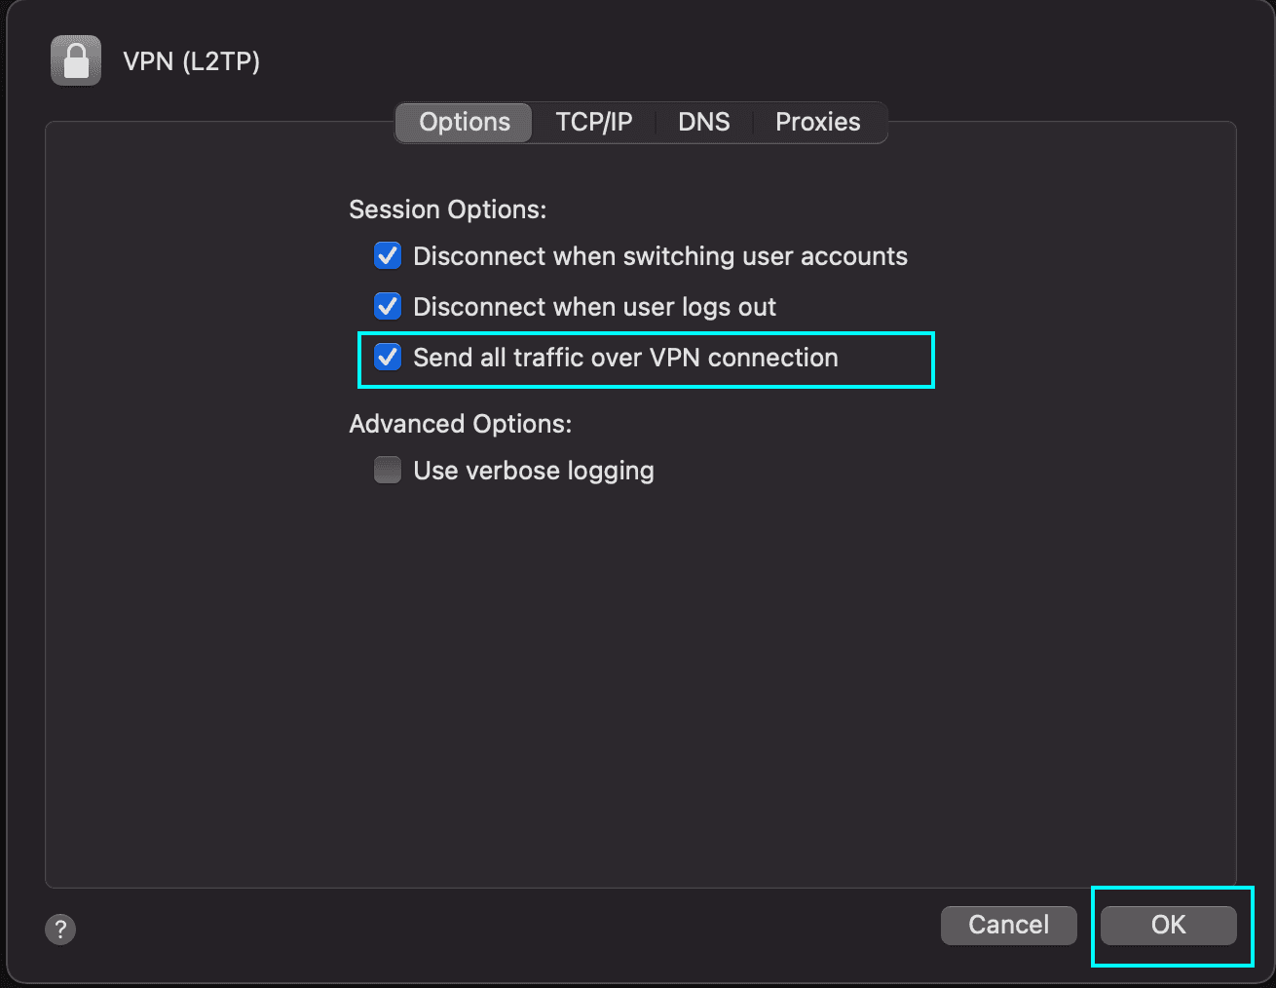Viewport: 1276px width, 988px height.
Task: Click the empty area below verbose logging
Action: tap(640, 682)
